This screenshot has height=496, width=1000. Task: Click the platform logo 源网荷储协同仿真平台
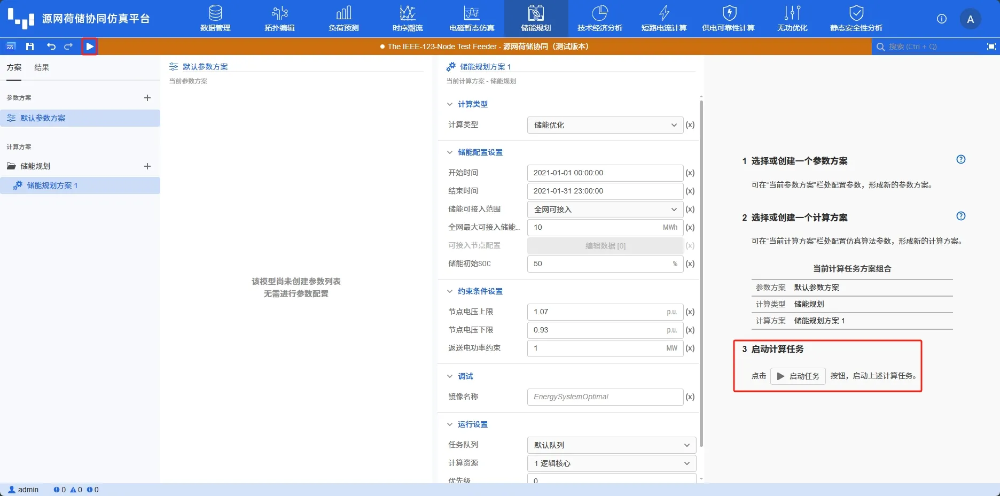pos(79,19)
